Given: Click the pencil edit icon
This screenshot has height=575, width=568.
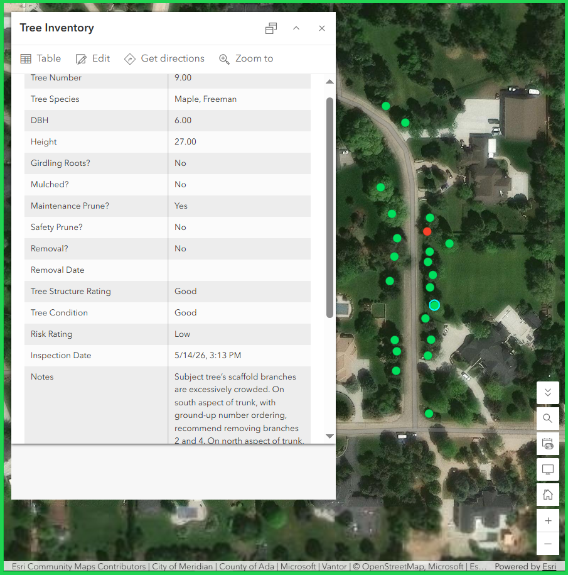Looking at the screenshot, I should (81, 59).
